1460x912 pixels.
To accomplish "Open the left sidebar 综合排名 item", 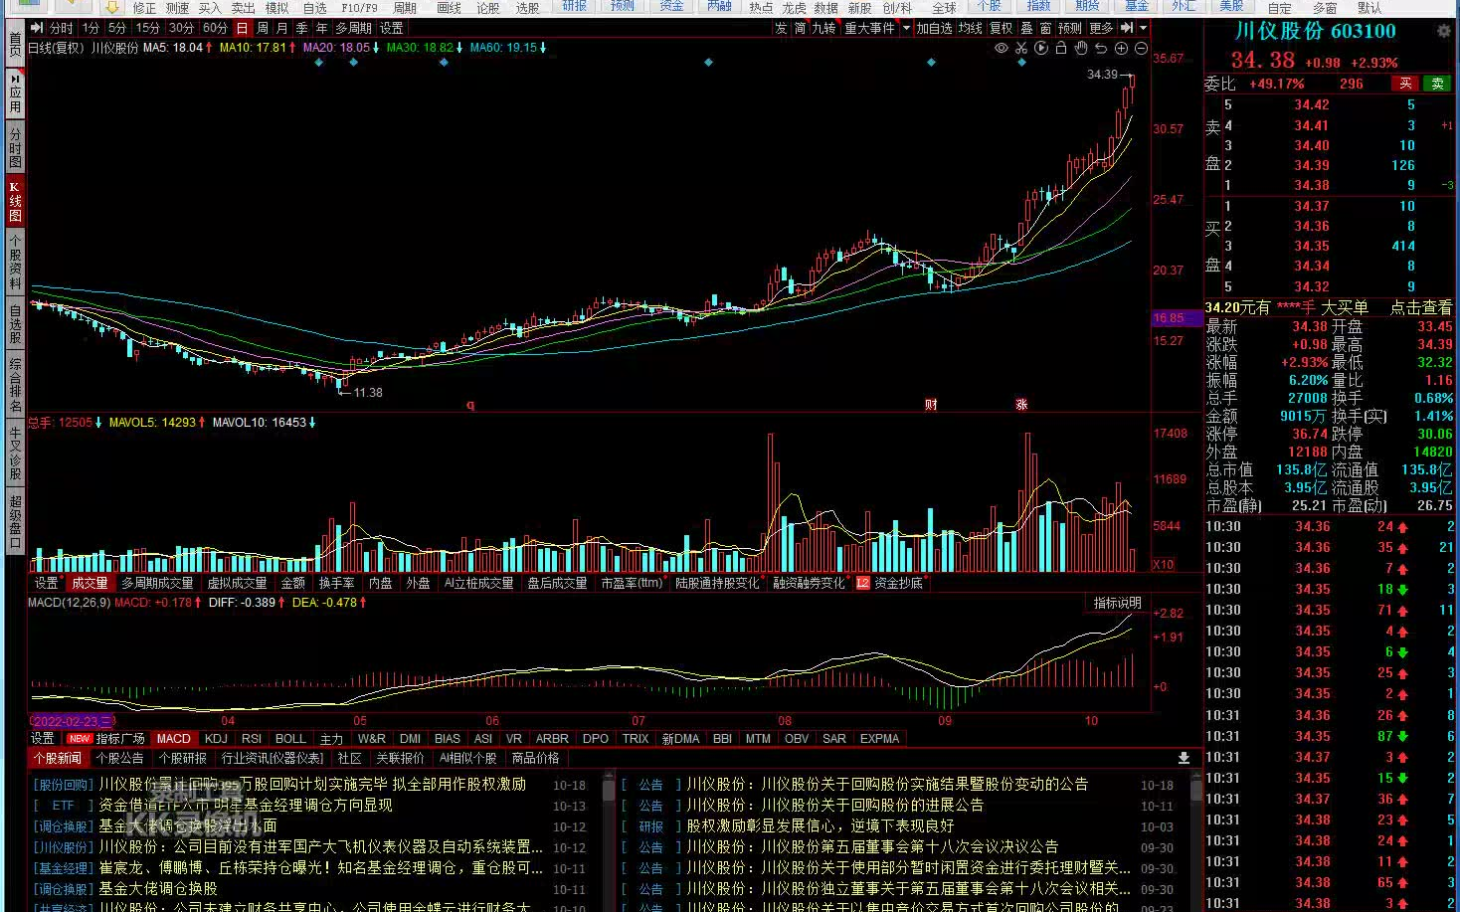I will click(15, 383).
